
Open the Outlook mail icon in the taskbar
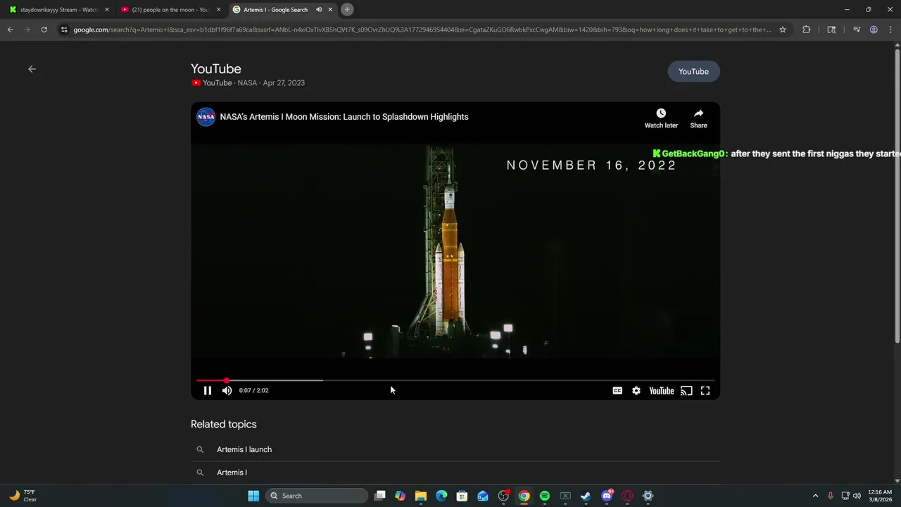click(x=483, y=496)
